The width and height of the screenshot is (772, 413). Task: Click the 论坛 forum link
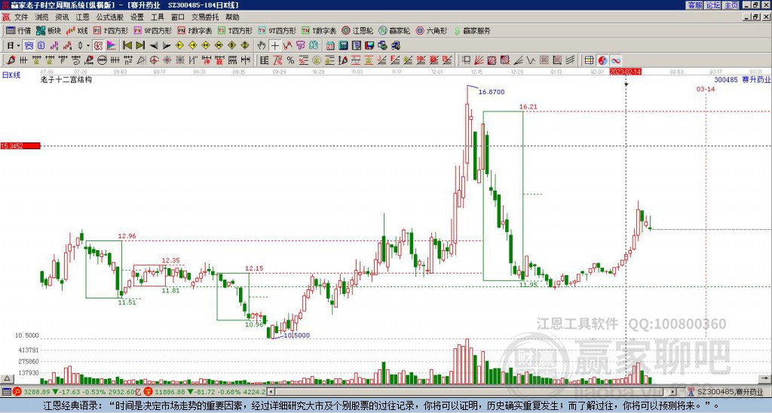(712, 5)
